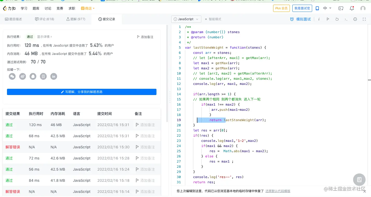The width and height of the screenshot is (371, 197).
Task: Open the 解答错误 submission from 15:14
Action: click(x=13, y=192)
